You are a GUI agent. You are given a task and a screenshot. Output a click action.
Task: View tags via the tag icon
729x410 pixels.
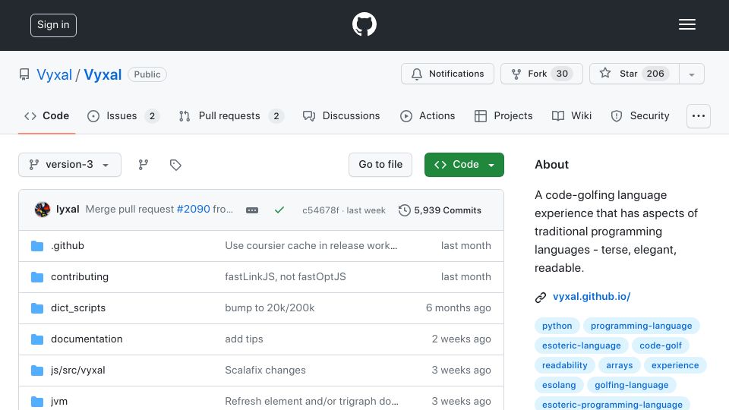(175, 165)
